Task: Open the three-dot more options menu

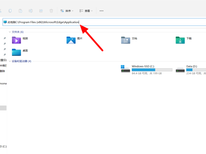Action: 101,11
